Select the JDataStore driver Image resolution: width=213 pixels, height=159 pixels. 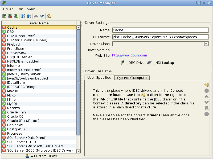[39, 82]
